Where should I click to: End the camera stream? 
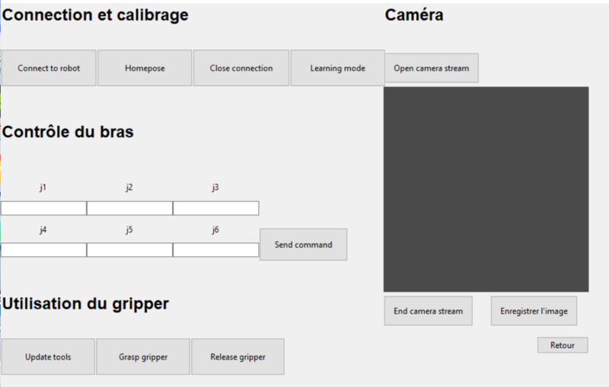tap(429, 311)
